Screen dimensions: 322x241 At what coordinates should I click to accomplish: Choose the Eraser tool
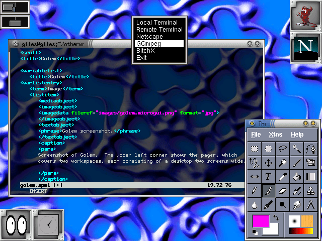(x=283, y=191)
